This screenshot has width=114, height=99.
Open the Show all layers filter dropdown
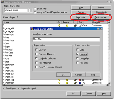[28, 10]
